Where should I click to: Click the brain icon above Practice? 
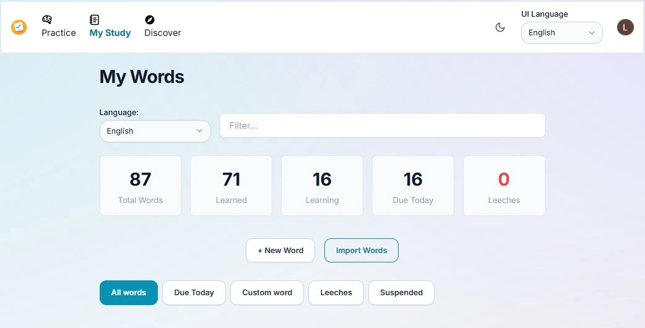coord(47,19)
